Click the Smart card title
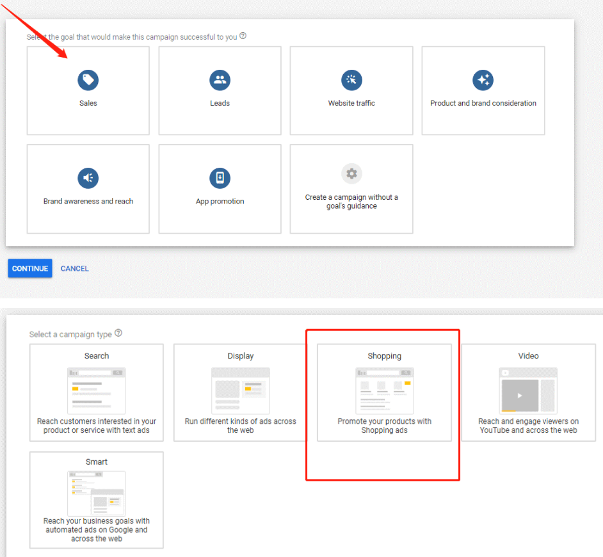This screenshot has height=557, width=603. click(97, 462)
